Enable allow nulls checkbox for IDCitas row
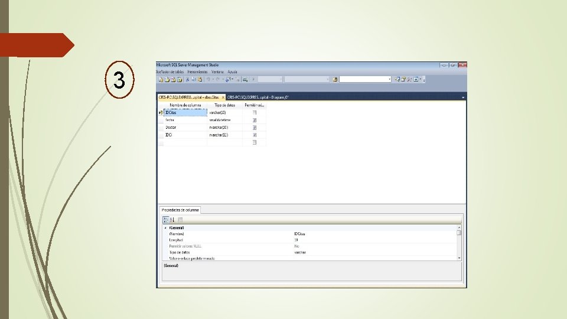Viewport: 567px width, 319px height. click(x=255, y=113)
